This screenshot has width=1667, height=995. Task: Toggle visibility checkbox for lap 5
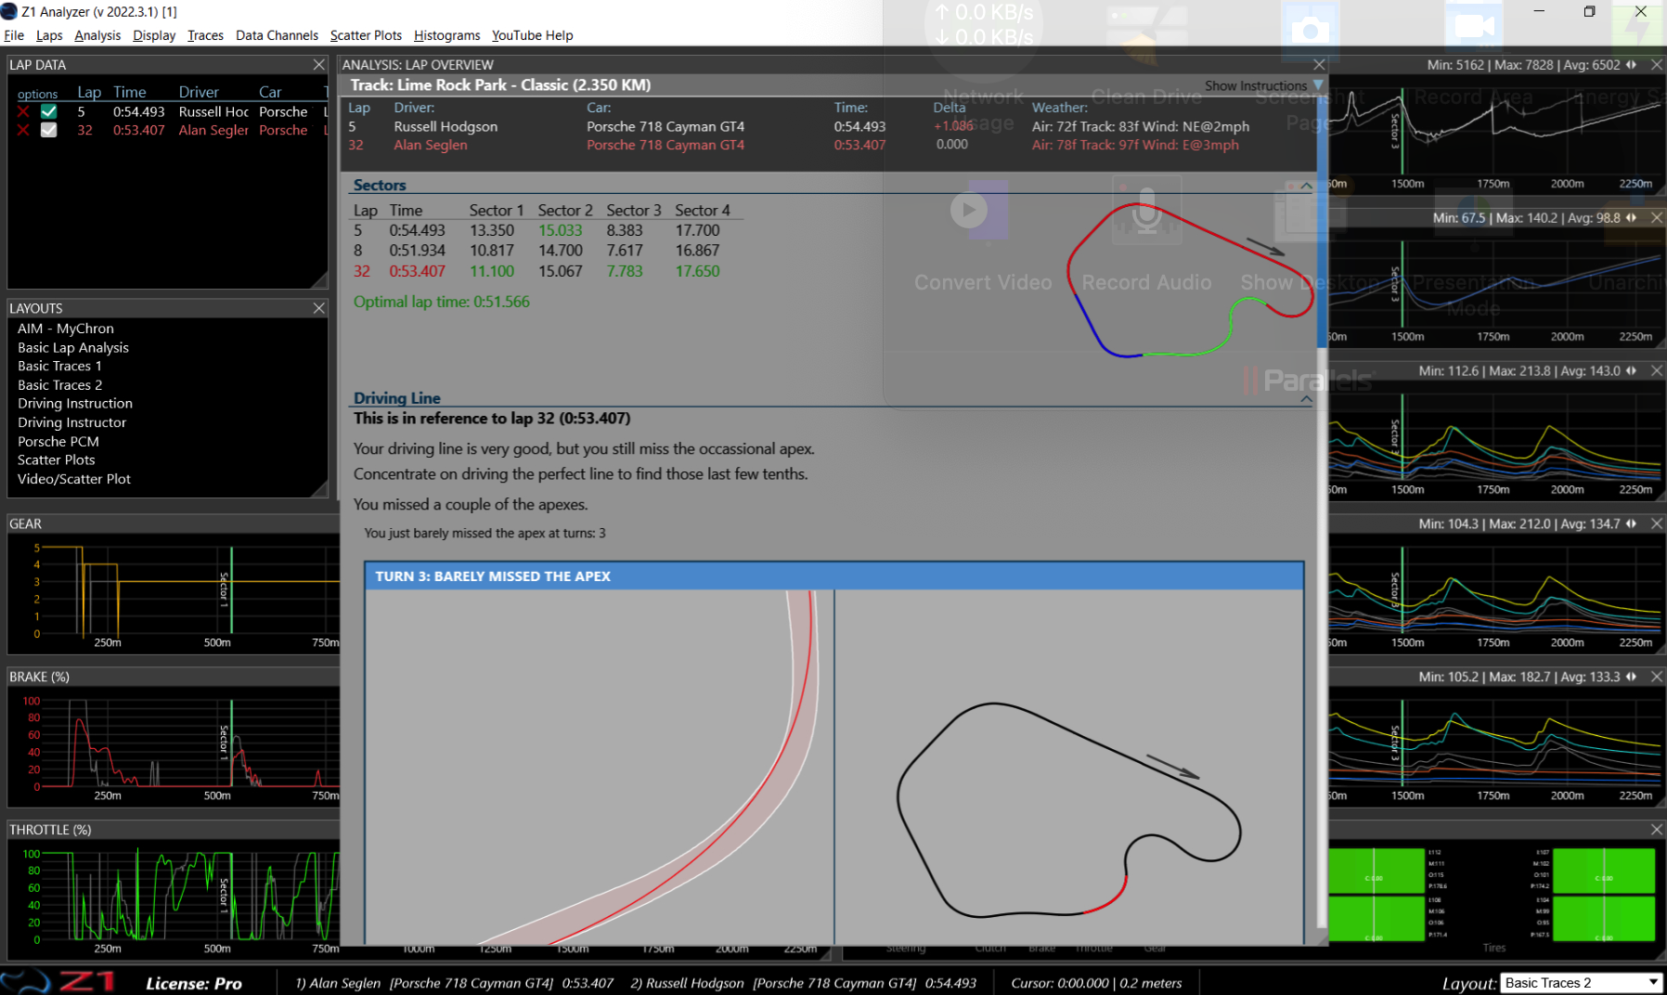(49, 111)
